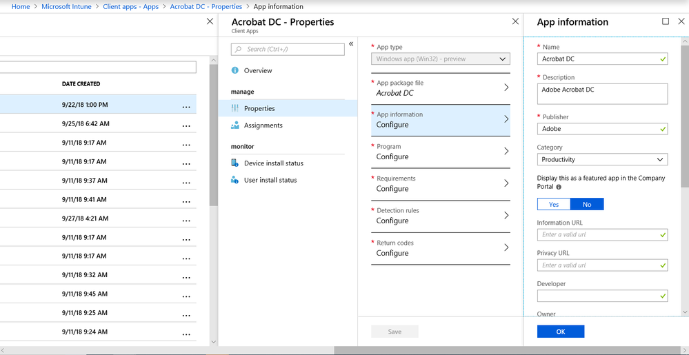Click the OK button
The image size is (689, 355).
(x=561, y=332)
